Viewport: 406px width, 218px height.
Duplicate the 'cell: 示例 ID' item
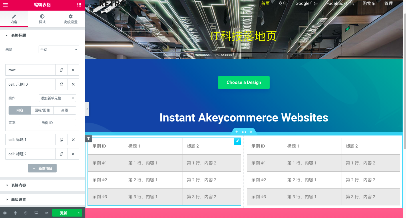(x=61, y=85)
